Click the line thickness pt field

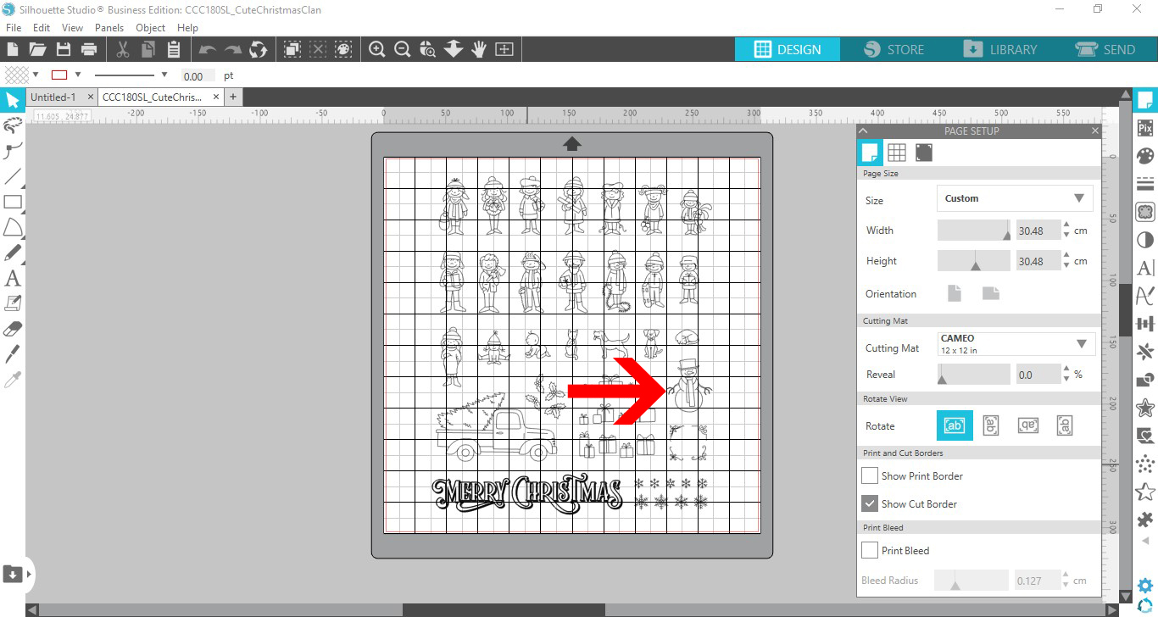click(198, 75)
